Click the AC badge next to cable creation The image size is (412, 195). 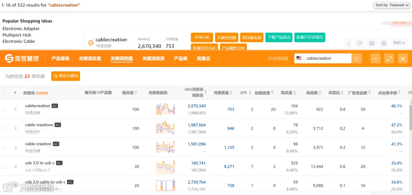point(56,144)
